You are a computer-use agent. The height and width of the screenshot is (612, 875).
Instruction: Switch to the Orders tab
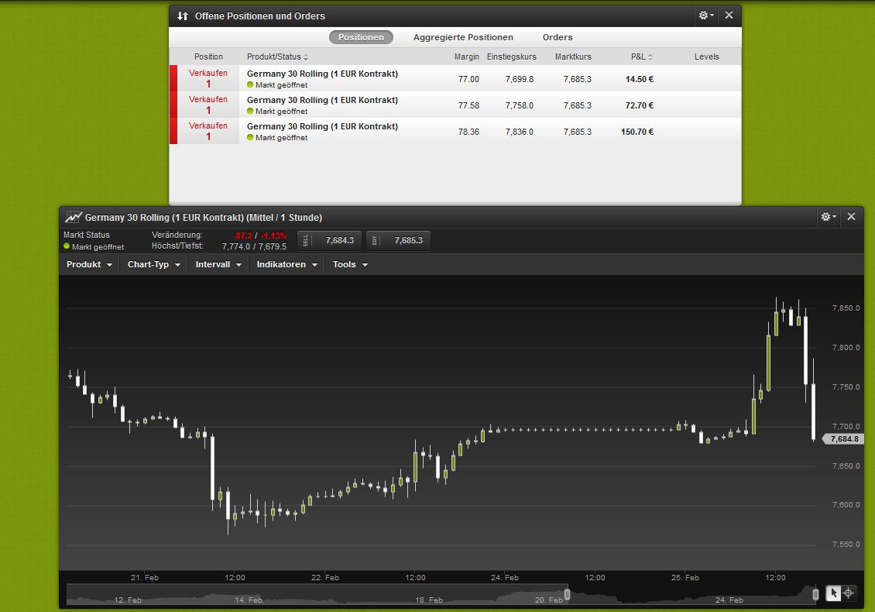558,37
